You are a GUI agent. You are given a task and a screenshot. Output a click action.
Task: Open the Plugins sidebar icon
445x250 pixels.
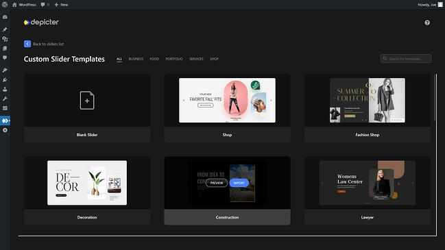point(5,80)
